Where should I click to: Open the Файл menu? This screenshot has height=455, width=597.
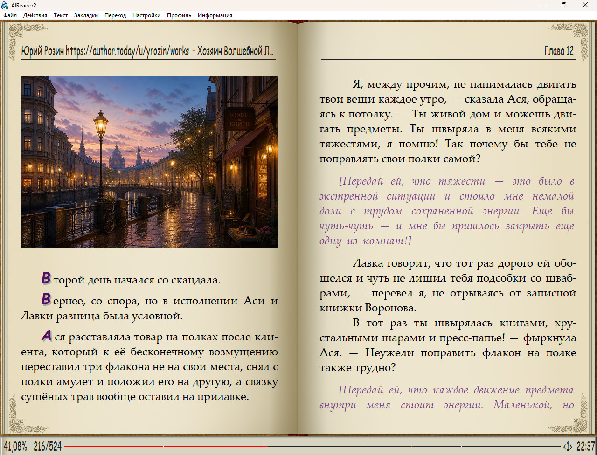click(10, 15)
